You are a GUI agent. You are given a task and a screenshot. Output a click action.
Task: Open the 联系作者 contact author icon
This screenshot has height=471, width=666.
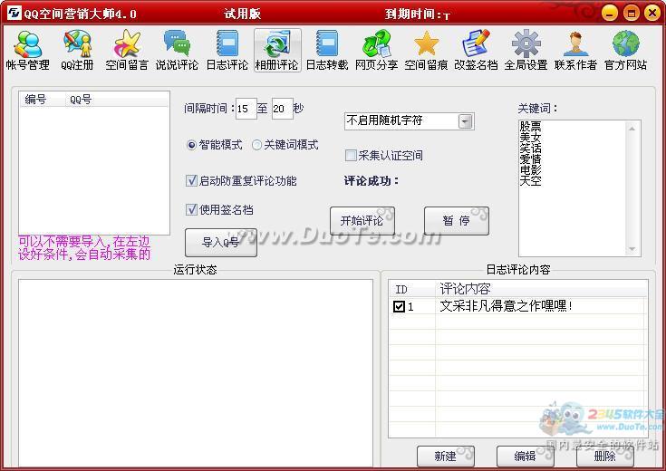pyautogui.click(x=575, y=50)
